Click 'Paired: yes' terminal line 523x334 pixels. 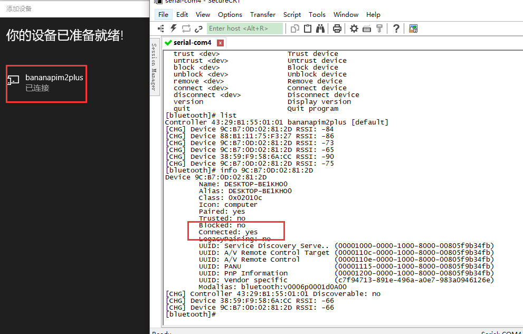click(x=222, y=212)
